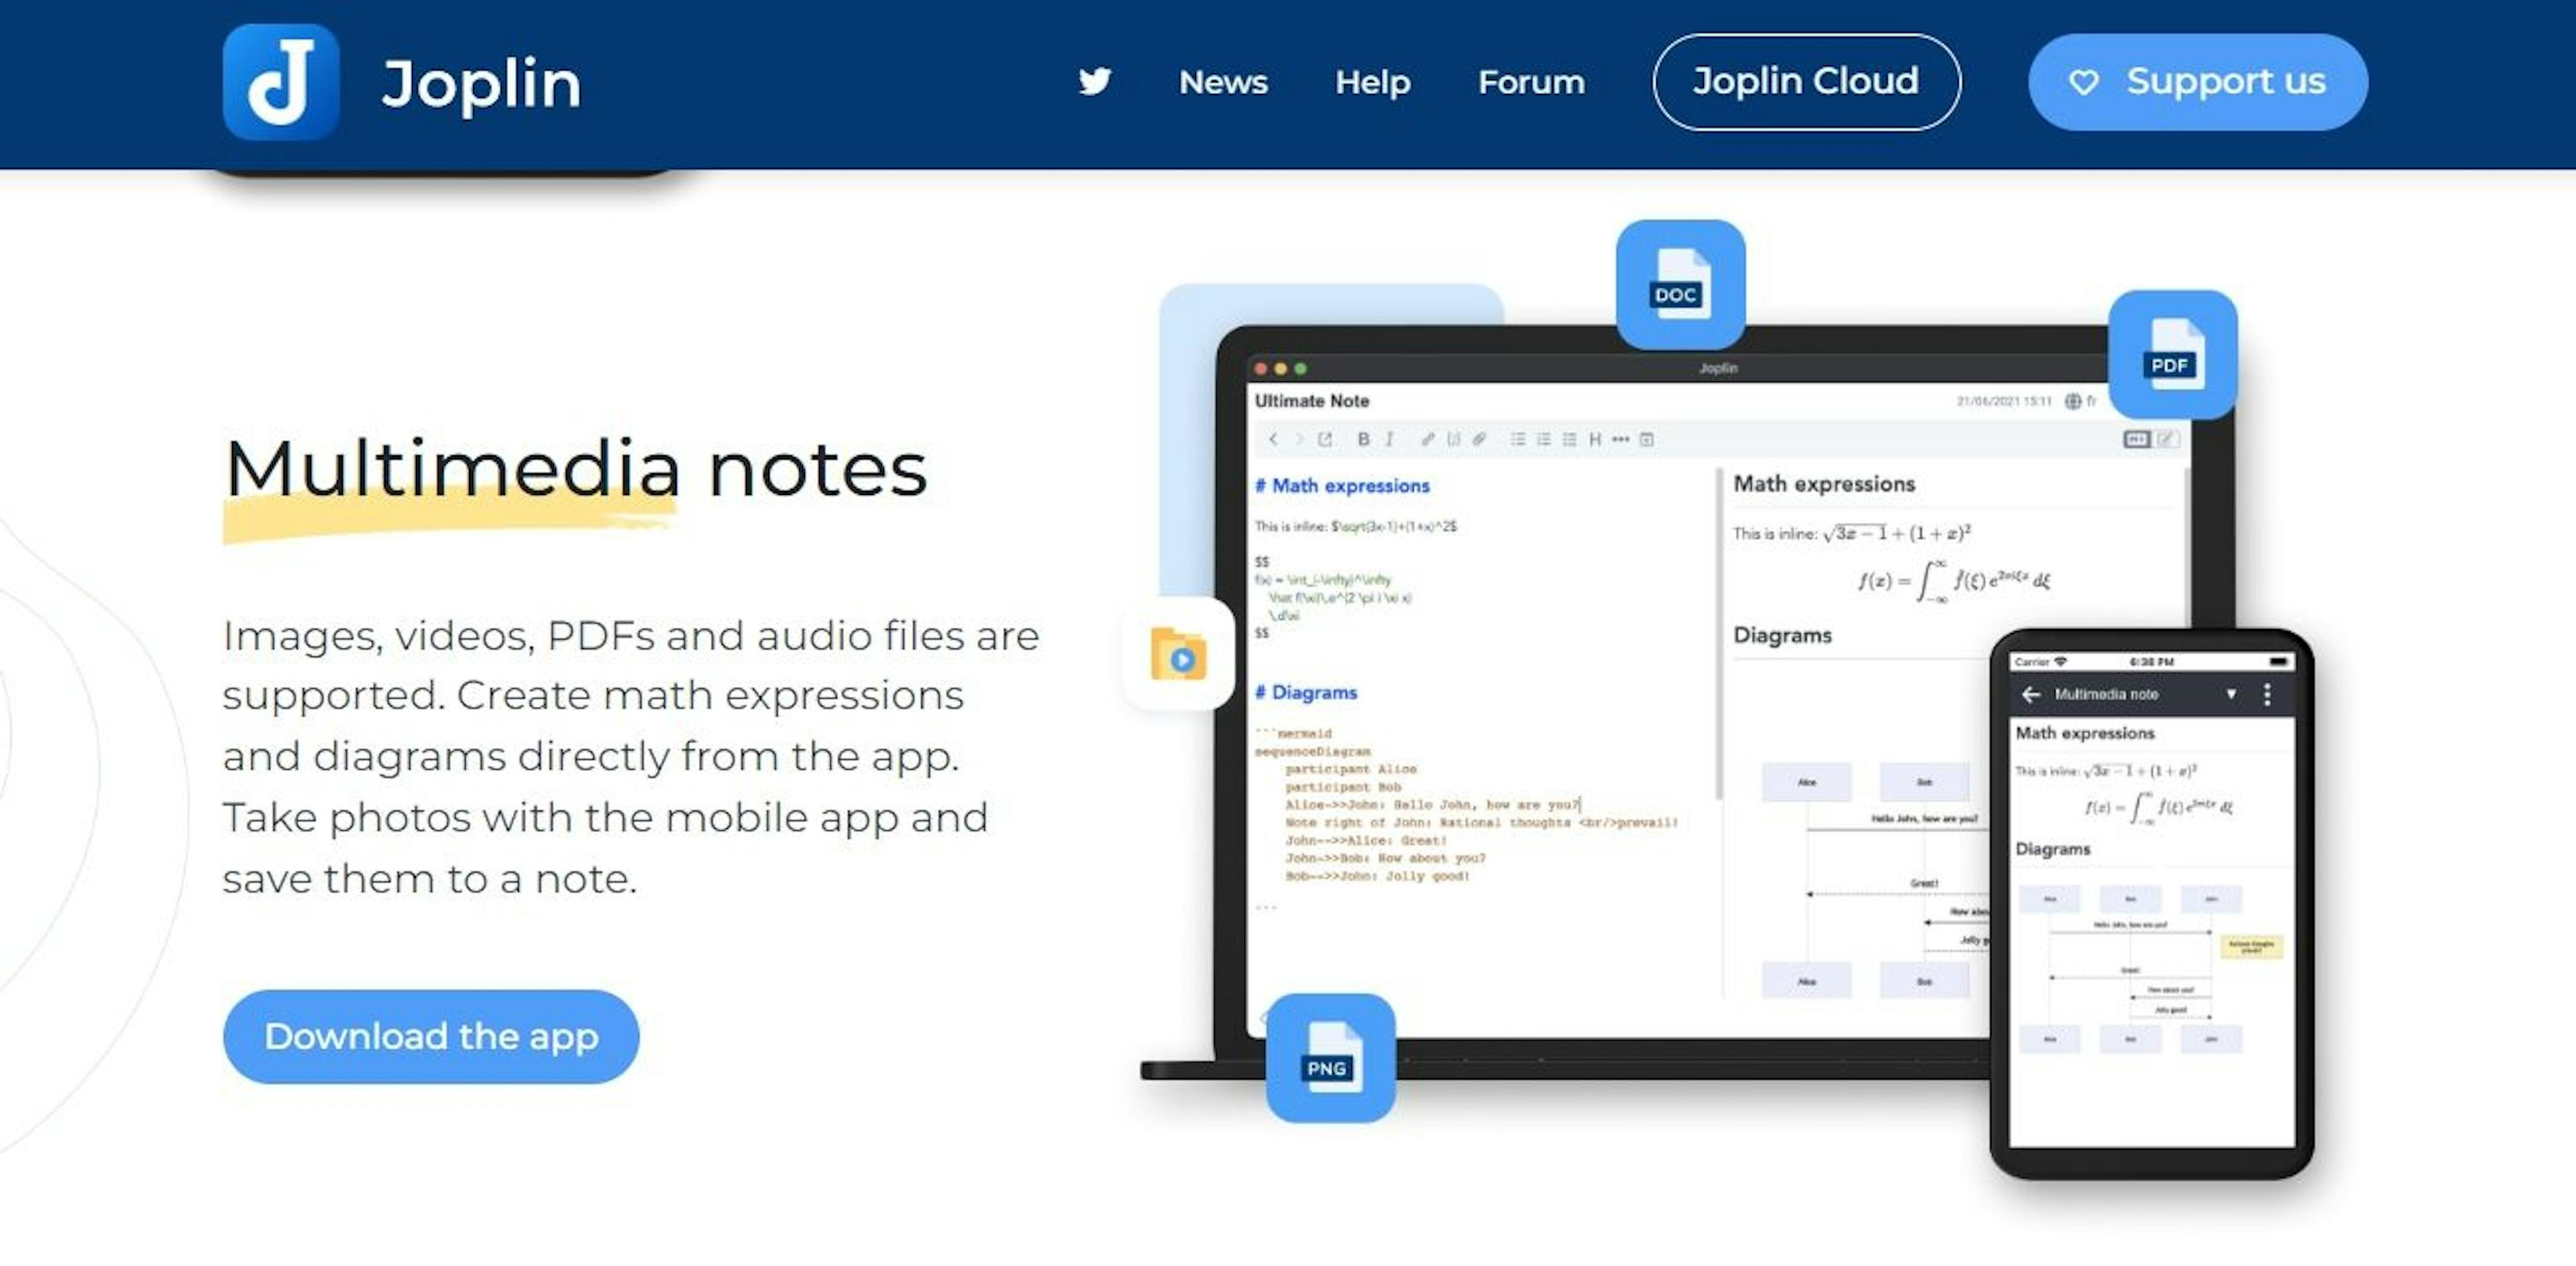Click the note date 21/06/2021 15:11

pyautogui.click(x=2004, y=401)
